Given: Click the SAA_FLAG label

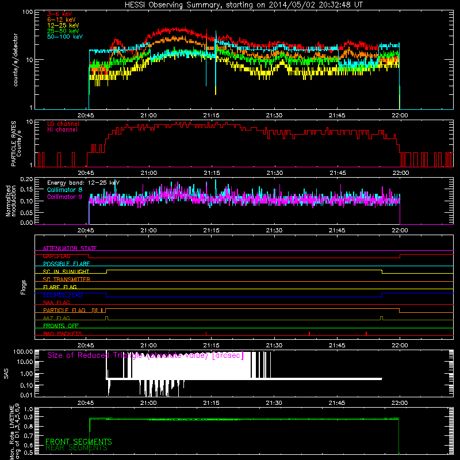Looking at the screenshot, I should point(56,302).
